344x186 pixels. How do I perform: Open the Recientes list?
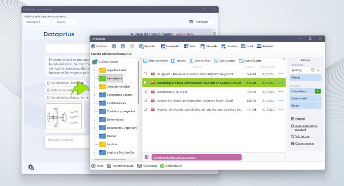[141, 46]
